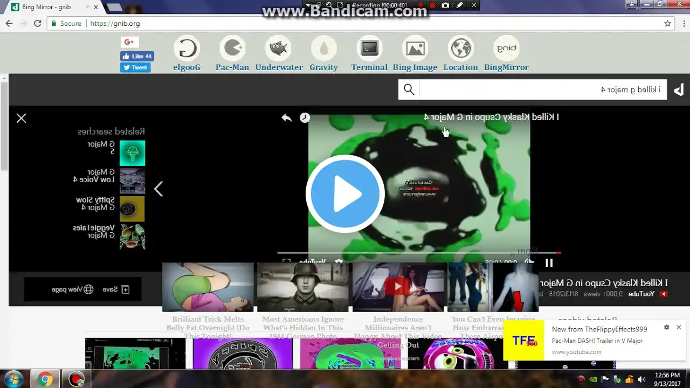Open VeggieTales G Major related search
The height and width of the screenshot is (388, 690).
coord(94,232)
